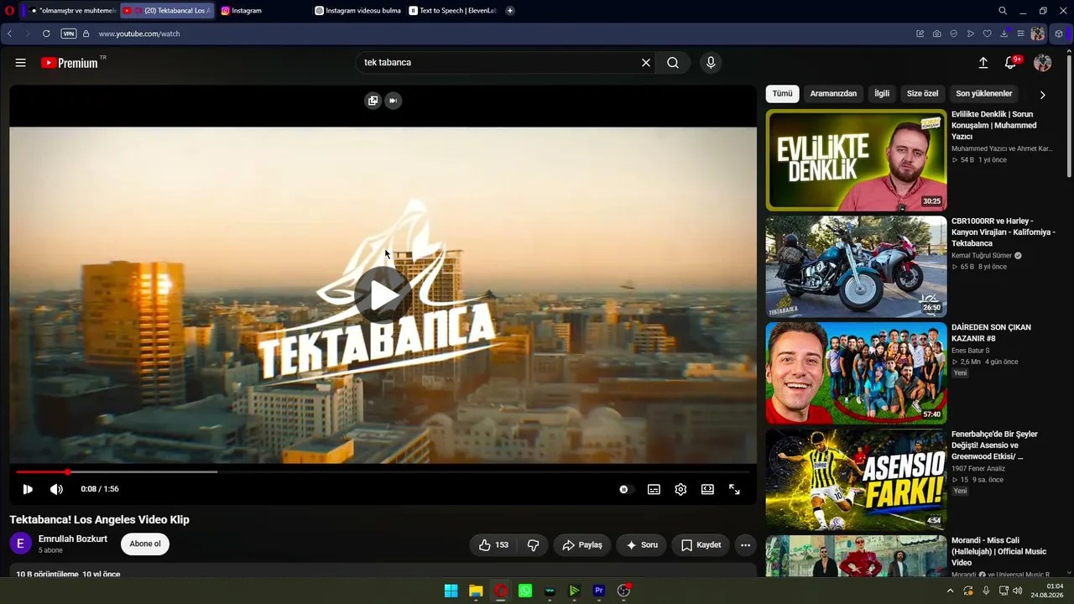Select the Tümü filter chip
This screenshot has width=1074, height=604.
pos(782,94)
